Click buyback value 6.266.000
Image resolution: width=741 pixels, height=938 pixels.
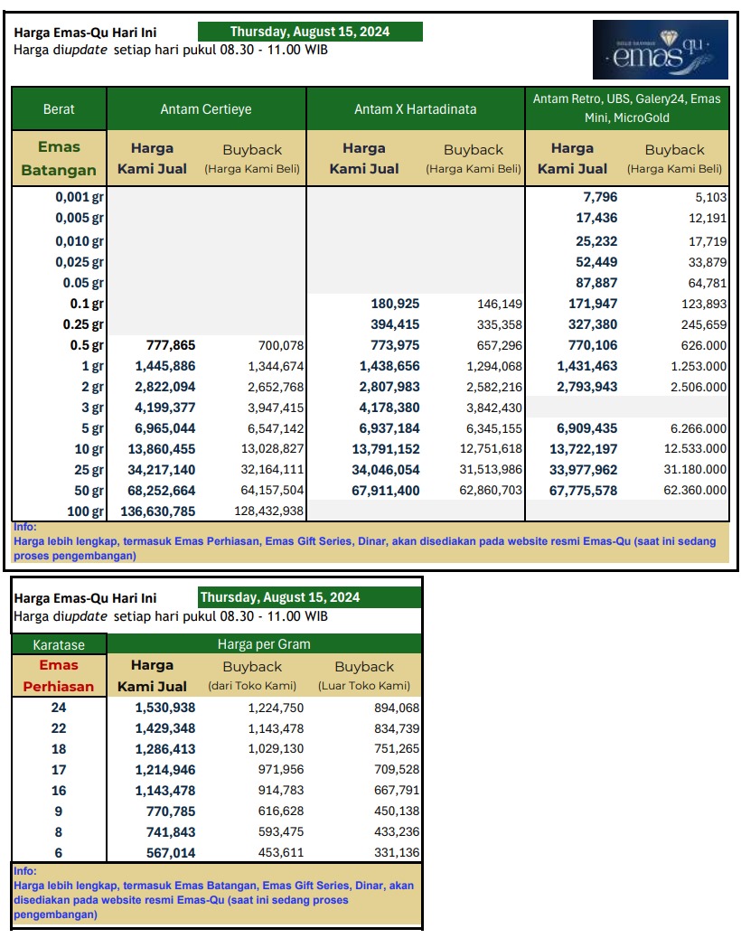(x=699, y=428)
